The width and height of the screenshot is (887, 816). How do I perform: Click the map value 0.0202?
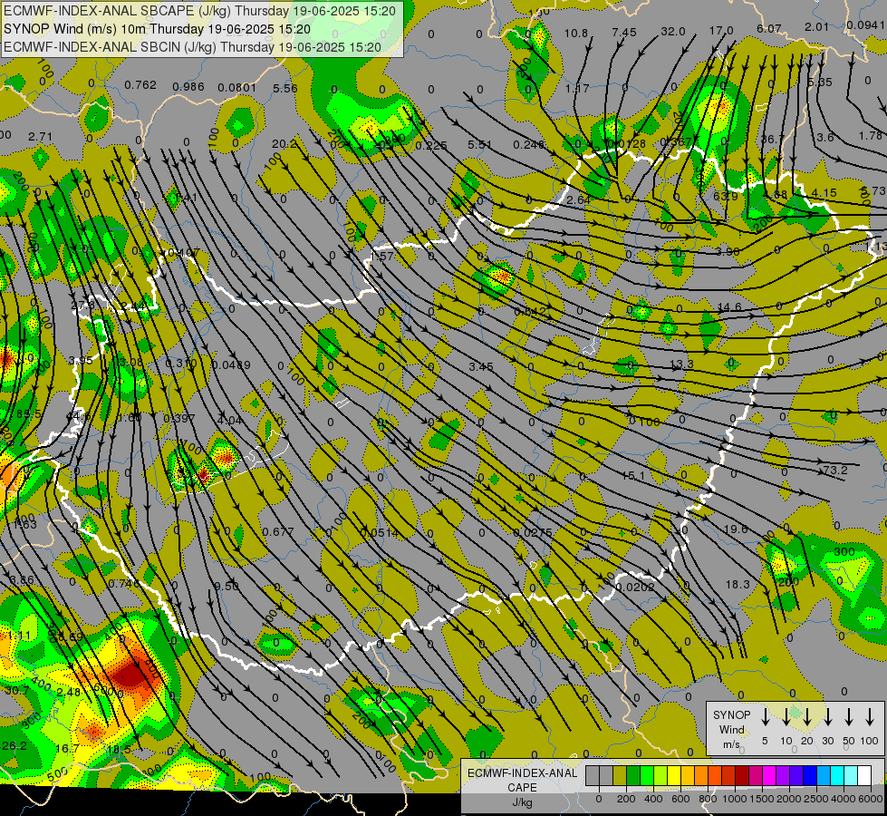coord(635,588)
